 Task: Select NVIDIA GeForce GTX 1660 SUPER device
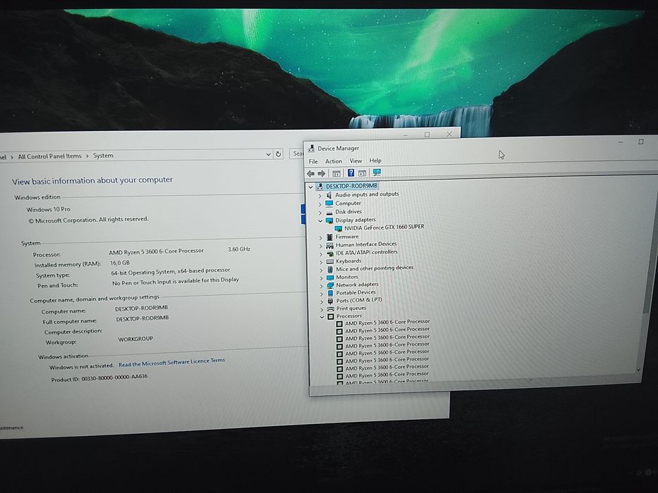click(x=384, y=227)
